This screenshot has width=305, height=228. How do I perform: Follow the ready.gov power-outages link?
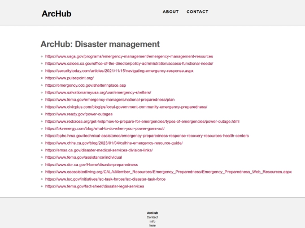point(79,114)
